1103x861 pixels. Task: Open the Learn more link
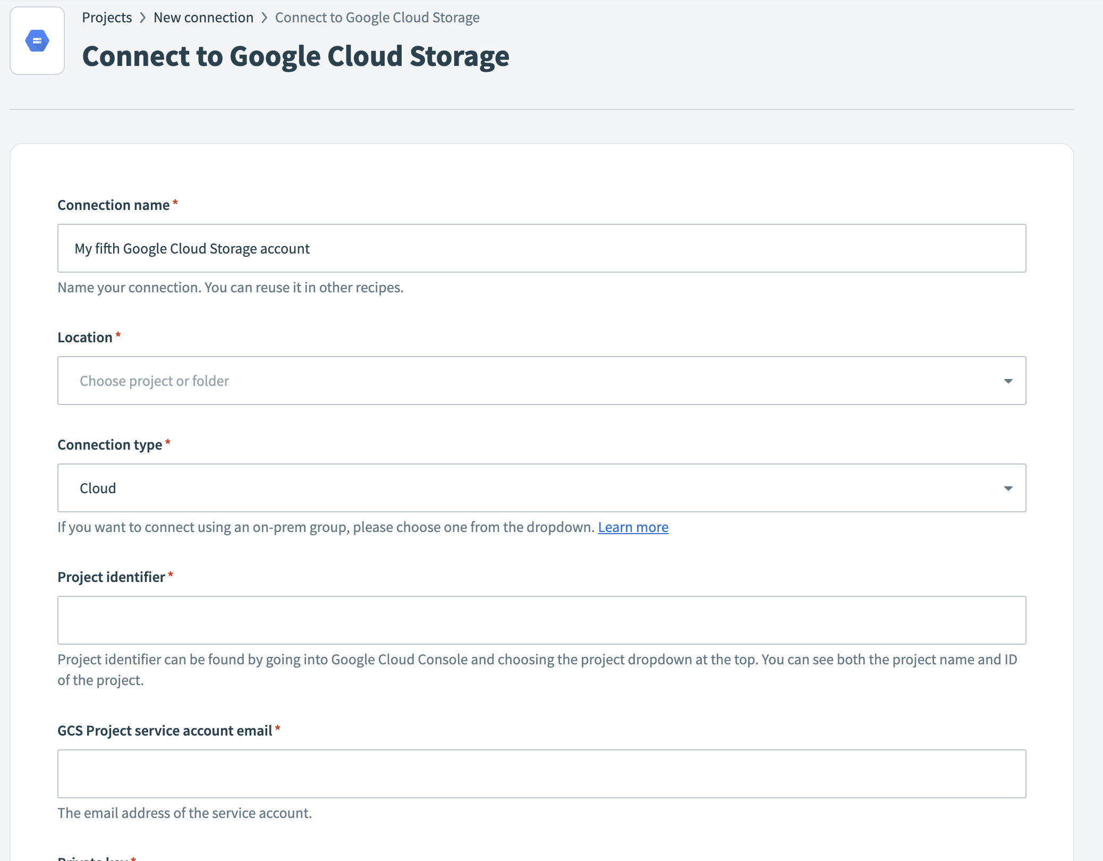(633, 527)
